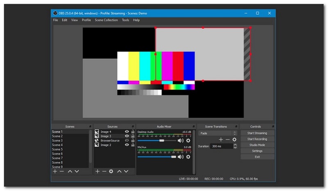Open source properties gear icon

click(111, 171)
